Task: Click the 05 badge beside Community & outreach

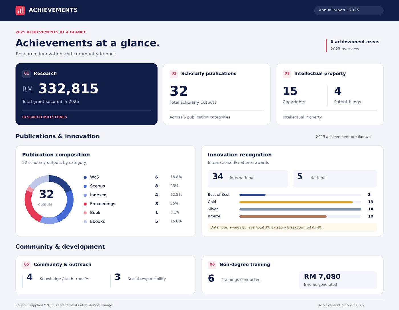Action: click(x=27, y=264)
